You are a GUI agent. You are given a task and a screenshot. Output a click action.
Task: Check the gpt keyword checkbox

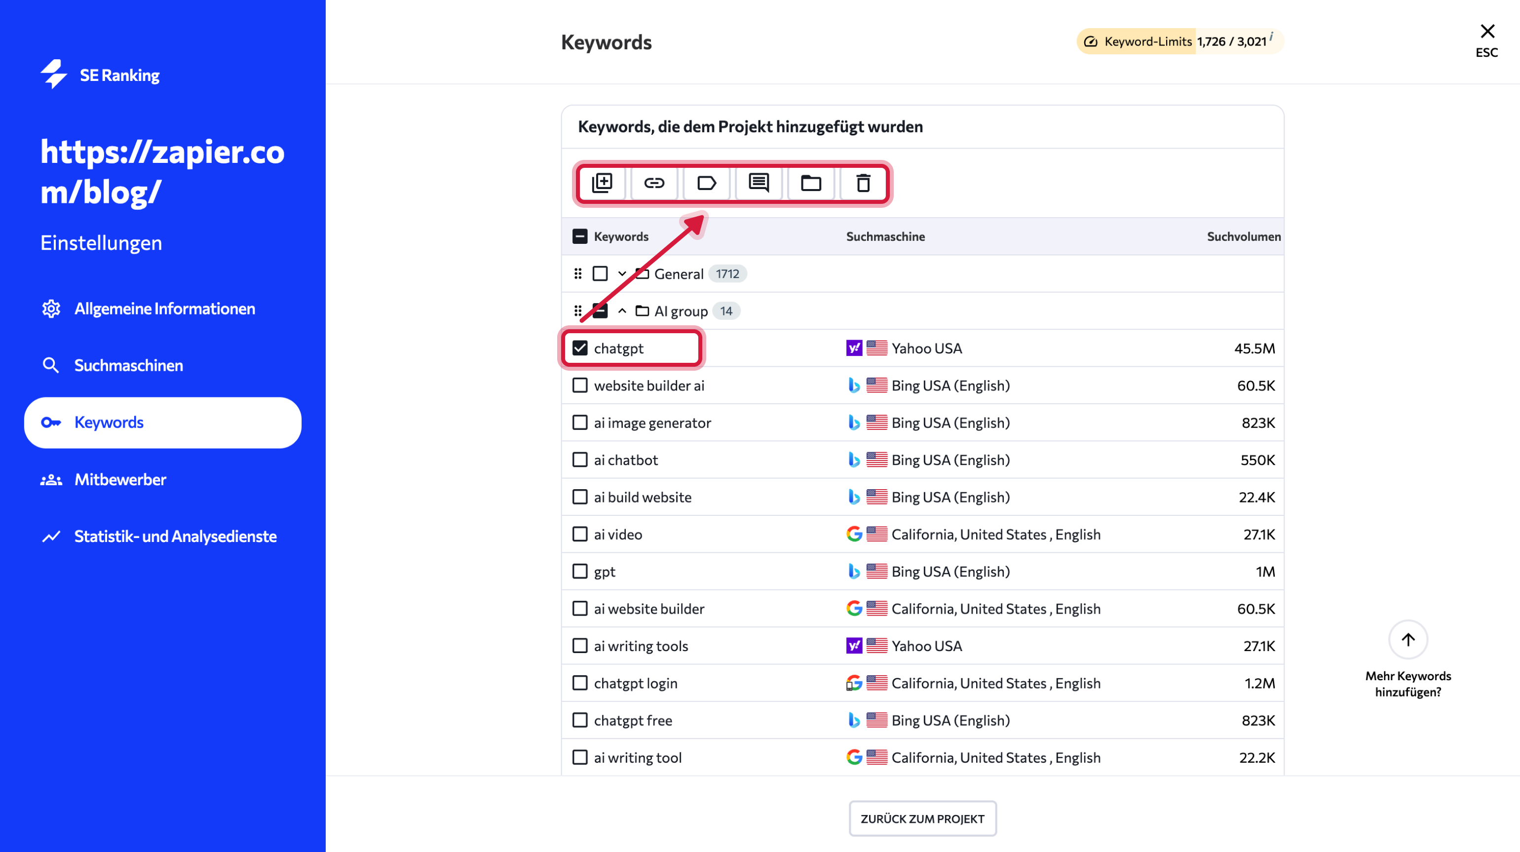tap(580, 571)
